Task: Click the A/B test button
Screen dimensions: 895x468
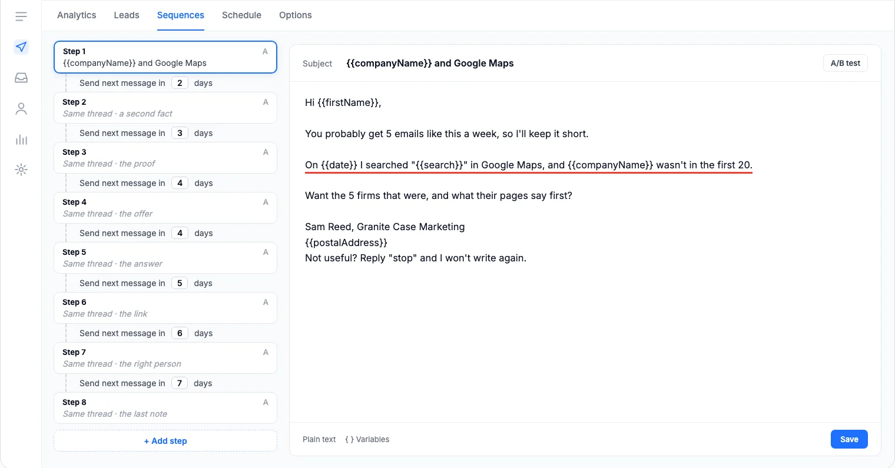Action: (845, 63)
